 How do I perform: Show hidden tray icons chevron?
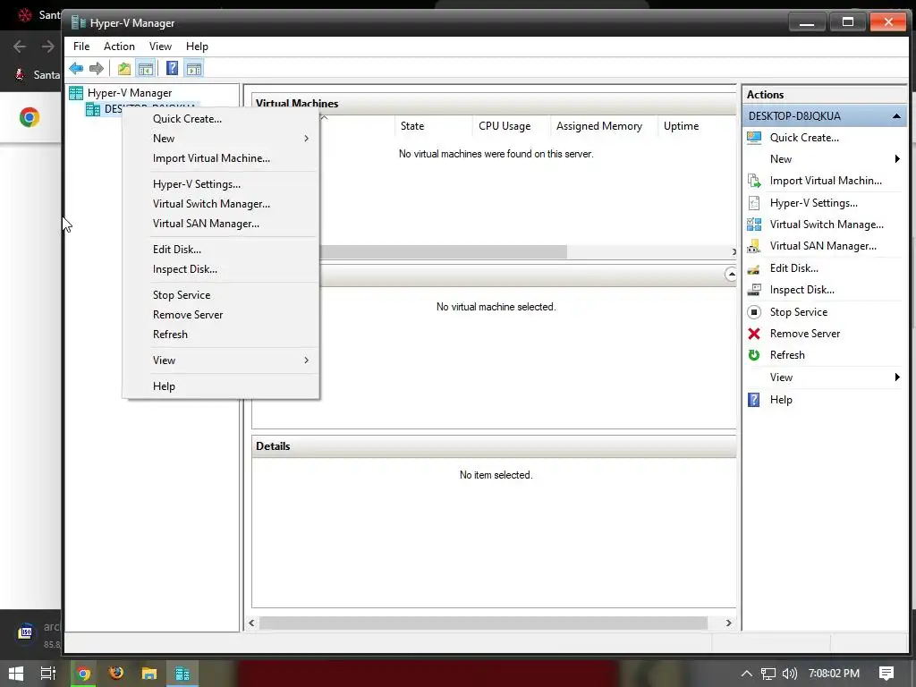coord(747,674)
